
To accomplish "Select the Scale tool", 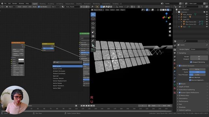I will (x=93, y=32).
